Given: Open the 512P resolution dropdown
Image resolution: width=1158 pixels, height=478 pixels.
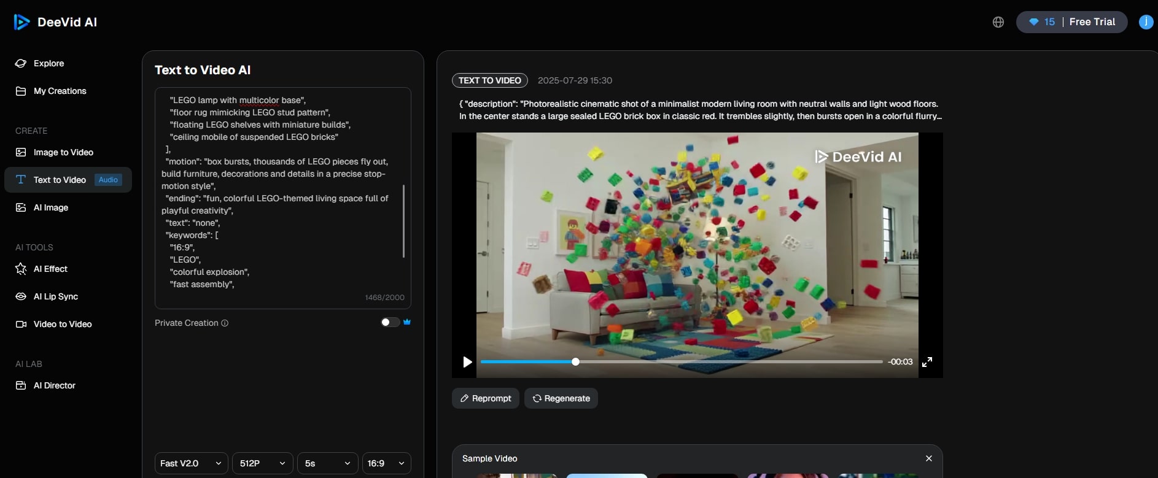Looking at the screenshot, I should coord(263,463).
